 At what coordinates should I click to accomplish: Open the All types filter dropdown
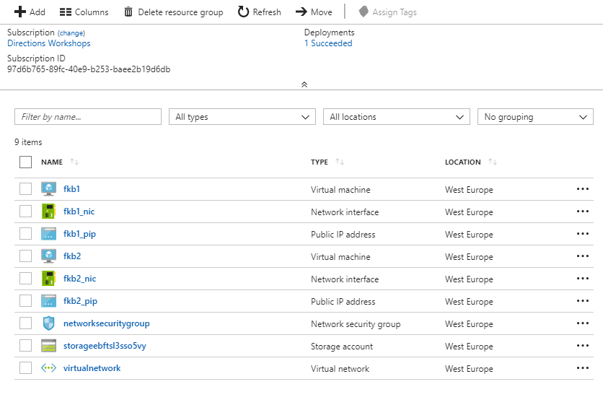coord(241,117)
